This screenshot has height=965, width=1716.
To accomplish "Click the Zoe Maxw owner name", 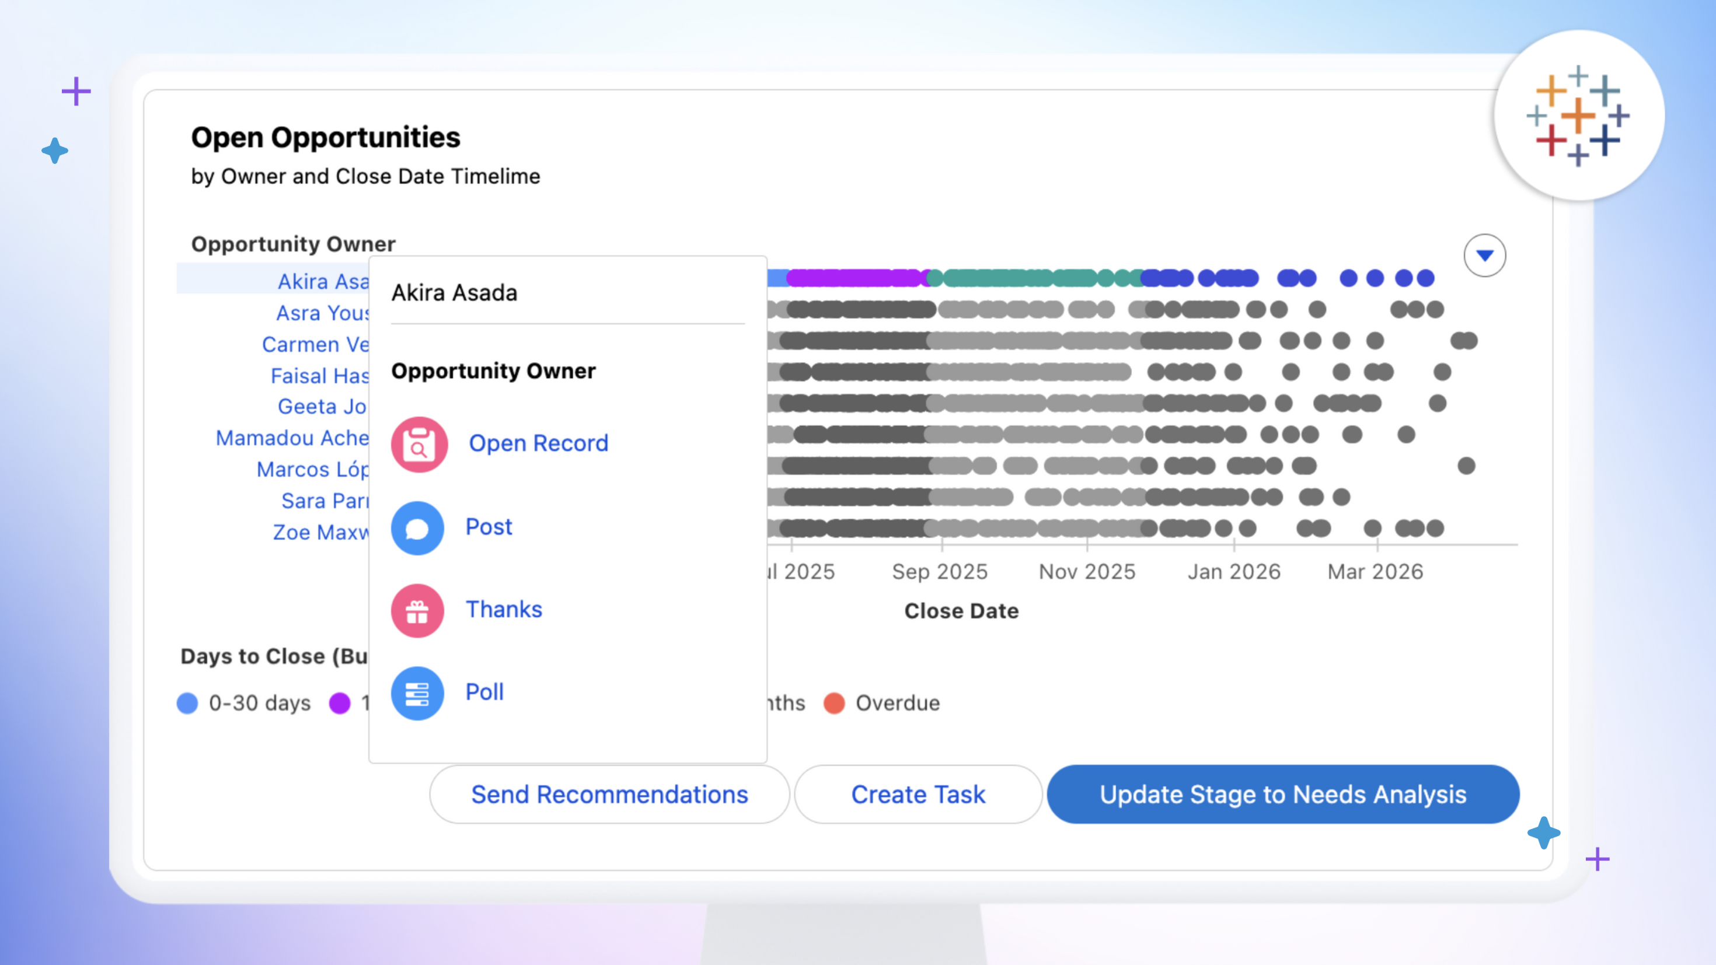I will pos(320,533).
